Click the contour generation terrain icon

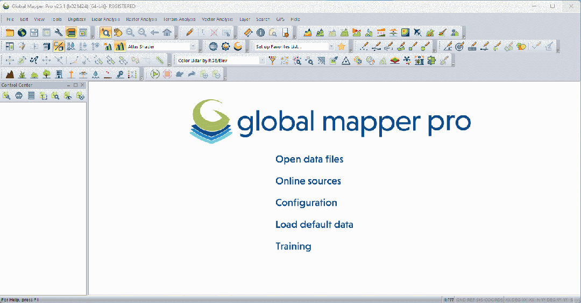(320, 33)
